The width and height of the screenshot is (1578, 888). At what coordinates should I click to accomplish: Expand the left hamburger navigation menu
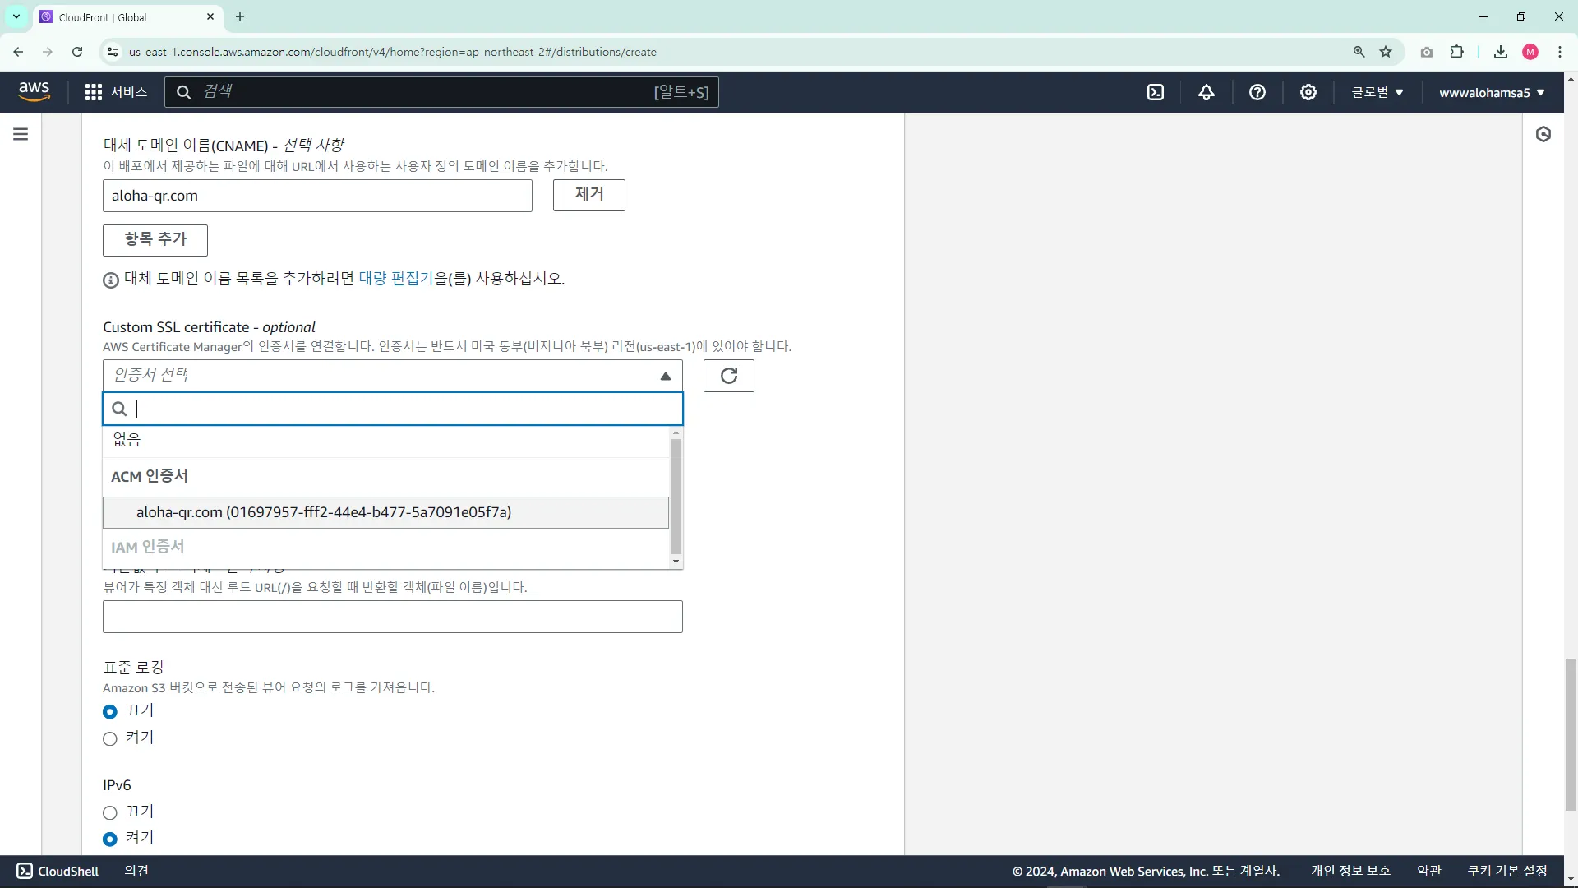pos(21,134)
